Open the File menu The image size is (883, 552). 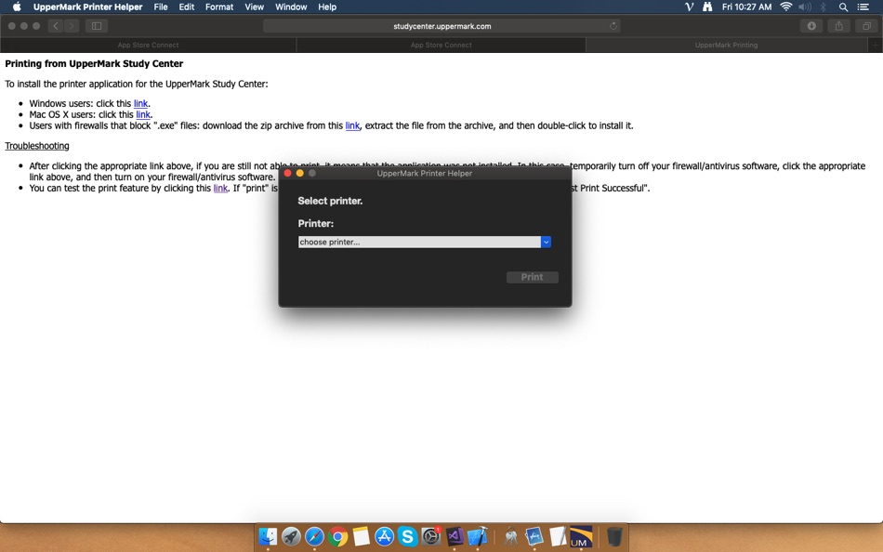click(x=161, y=7)
